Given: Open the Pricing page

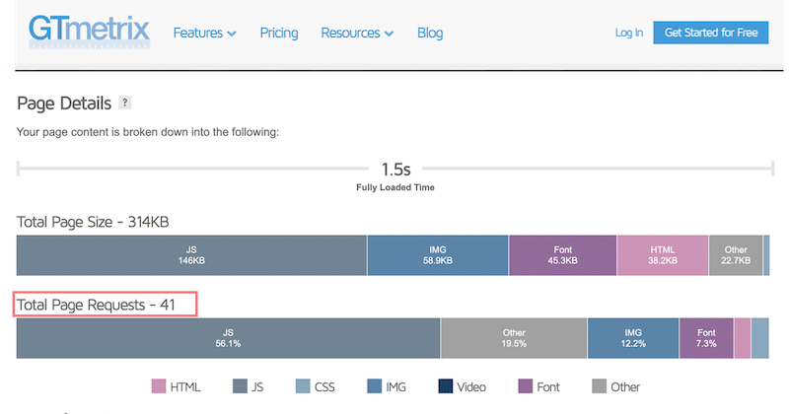Looking at the screenshot, I should (x=279, y=34).
